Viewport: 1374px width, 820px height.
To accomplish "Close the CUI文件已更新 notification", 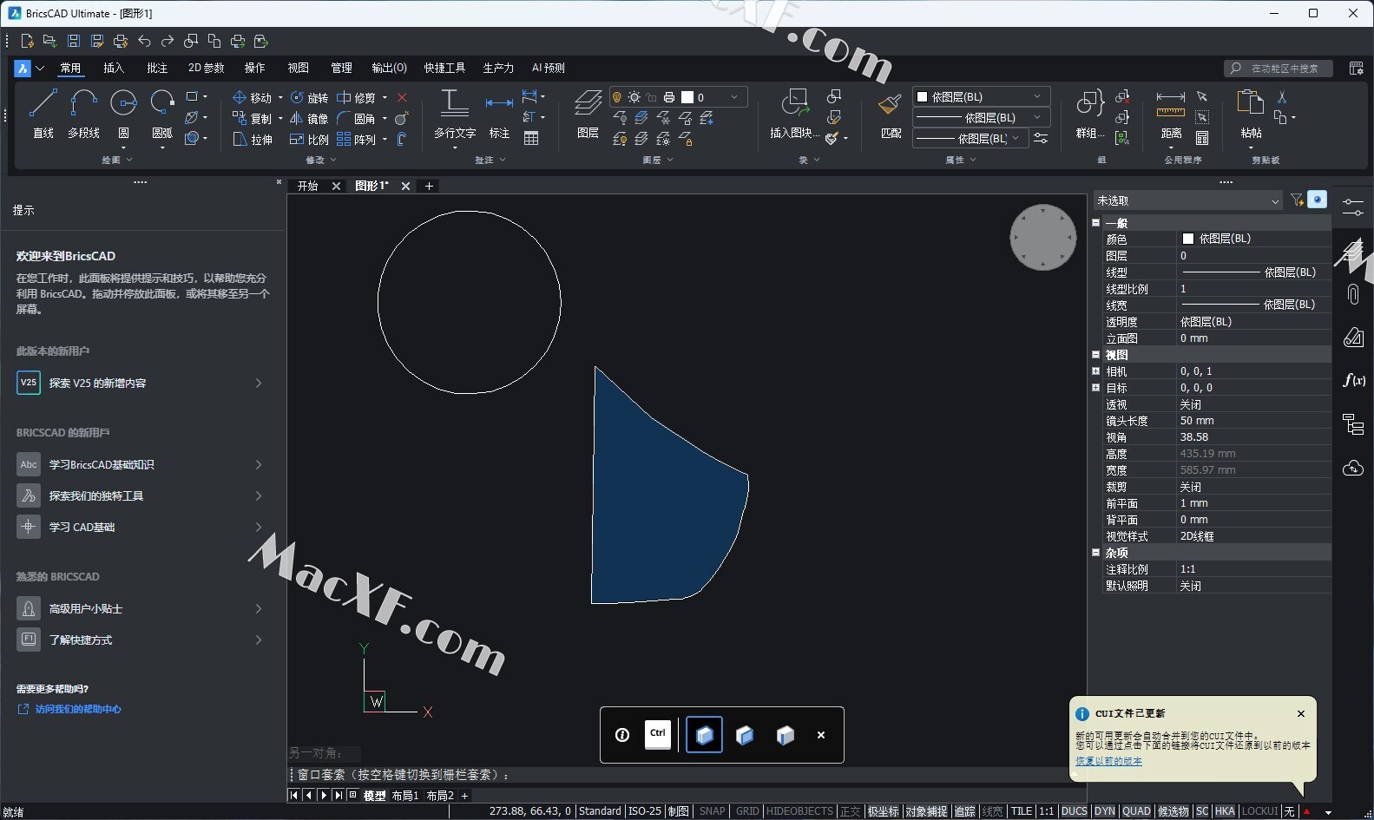I will pos(1300,714).
